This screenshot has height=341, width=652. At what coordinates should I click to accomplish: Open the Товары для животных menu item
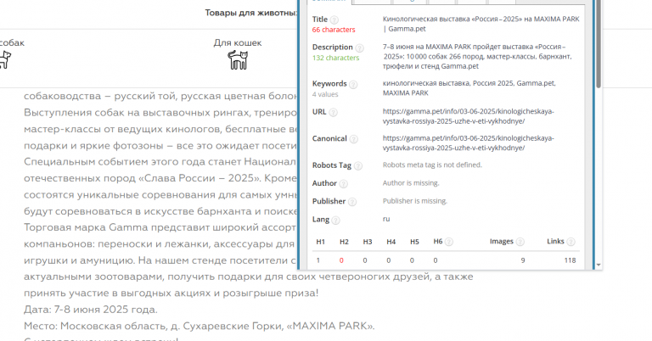click(x=250, y=13)
